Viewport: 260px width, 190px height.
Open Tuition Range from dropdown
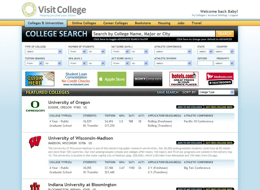pyautogui.click(x=34, y=63)
